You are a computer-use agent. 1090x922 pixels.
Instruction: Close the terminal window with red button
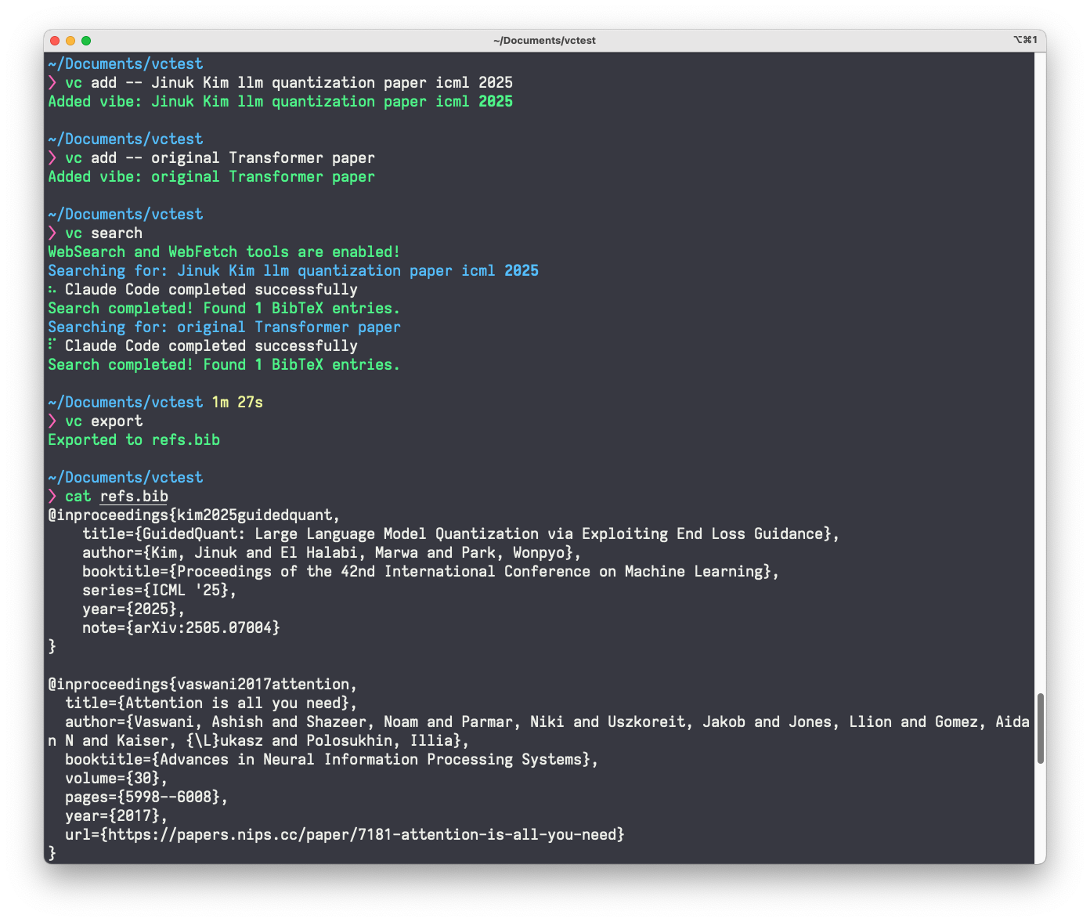pos(55,41)
